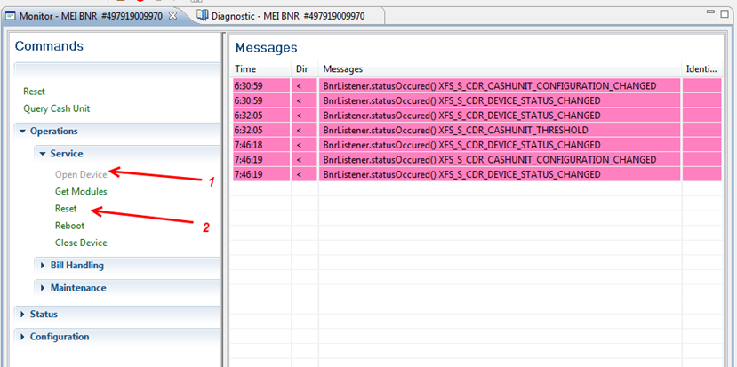Image resolution: width=737 pixels, height=367 pixels.
Task: Expand the Bill Handling section
Action: point(76,265)
